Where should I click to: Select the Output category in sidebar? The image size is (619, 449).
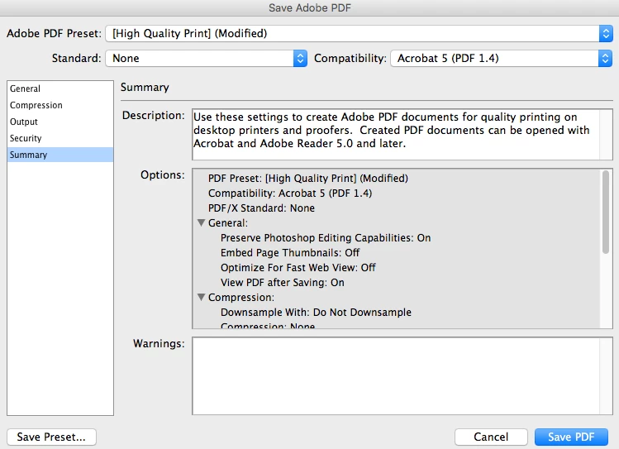[x=60, y=122]
